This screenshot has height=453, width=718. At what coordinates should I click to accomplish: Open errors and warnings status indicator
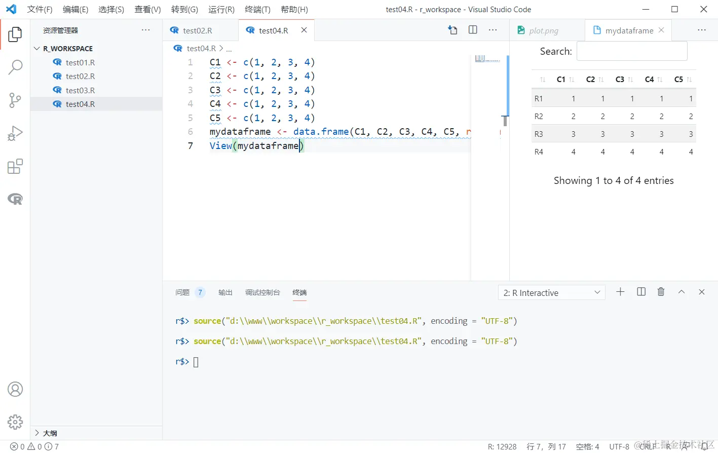[x=34, y=446]
